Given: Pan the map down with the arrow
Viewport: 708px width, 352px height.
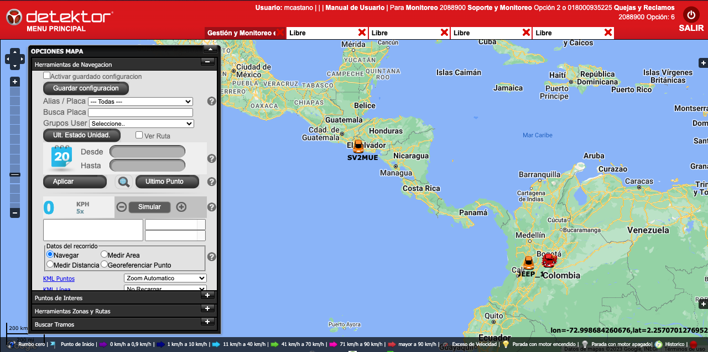Looking at the screenshot, I should (x=15, y=66).
